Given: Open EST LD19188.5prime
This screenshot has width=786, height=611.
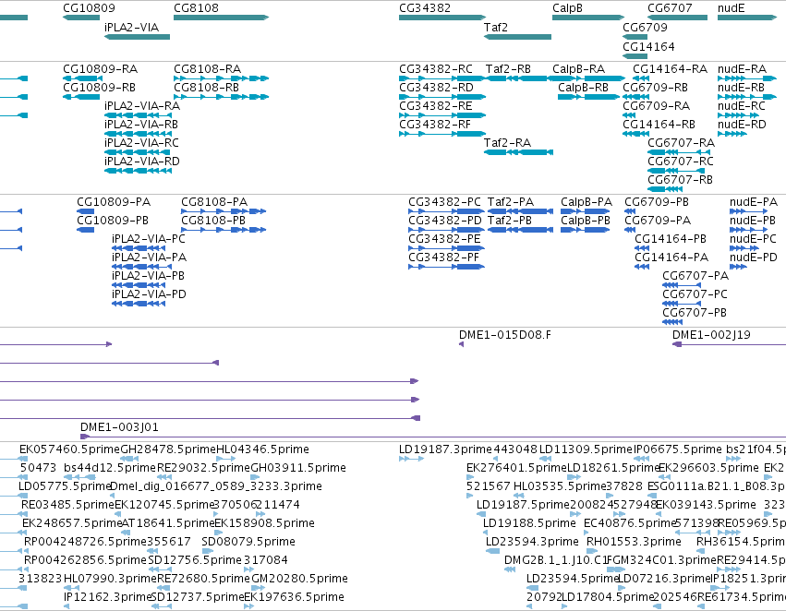Looking at the screenshot, I should [486, 533].
